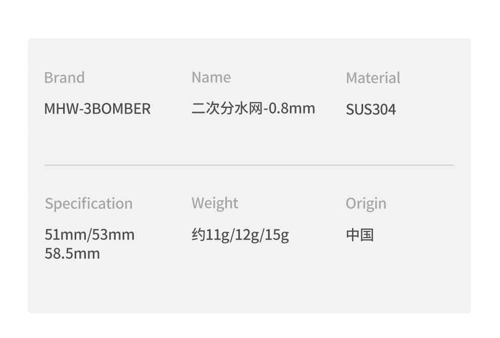Click the Weight heading
The height and width of the screenshot is (338, 500).
(x=215, y=203)
